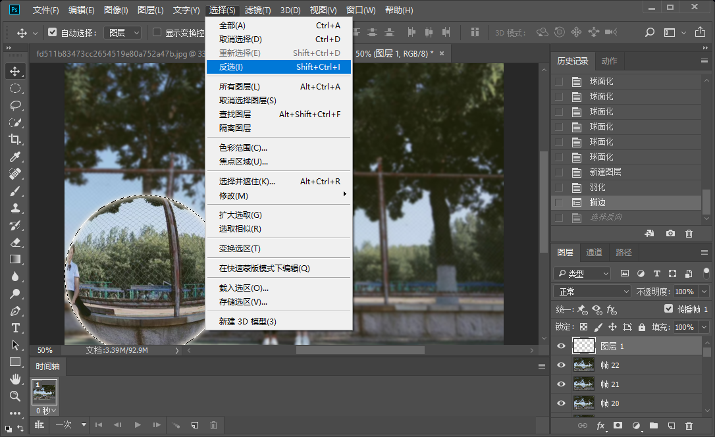Toggle history brush source for 羽化 state
Viewport: 715px width, 437px height.
coord(558,188)
